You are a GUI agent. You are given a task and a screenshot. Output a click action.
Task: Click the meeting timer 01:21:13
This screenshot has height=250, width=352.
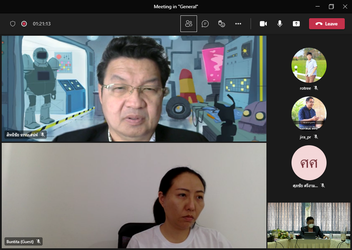click(x=42, y=24)
